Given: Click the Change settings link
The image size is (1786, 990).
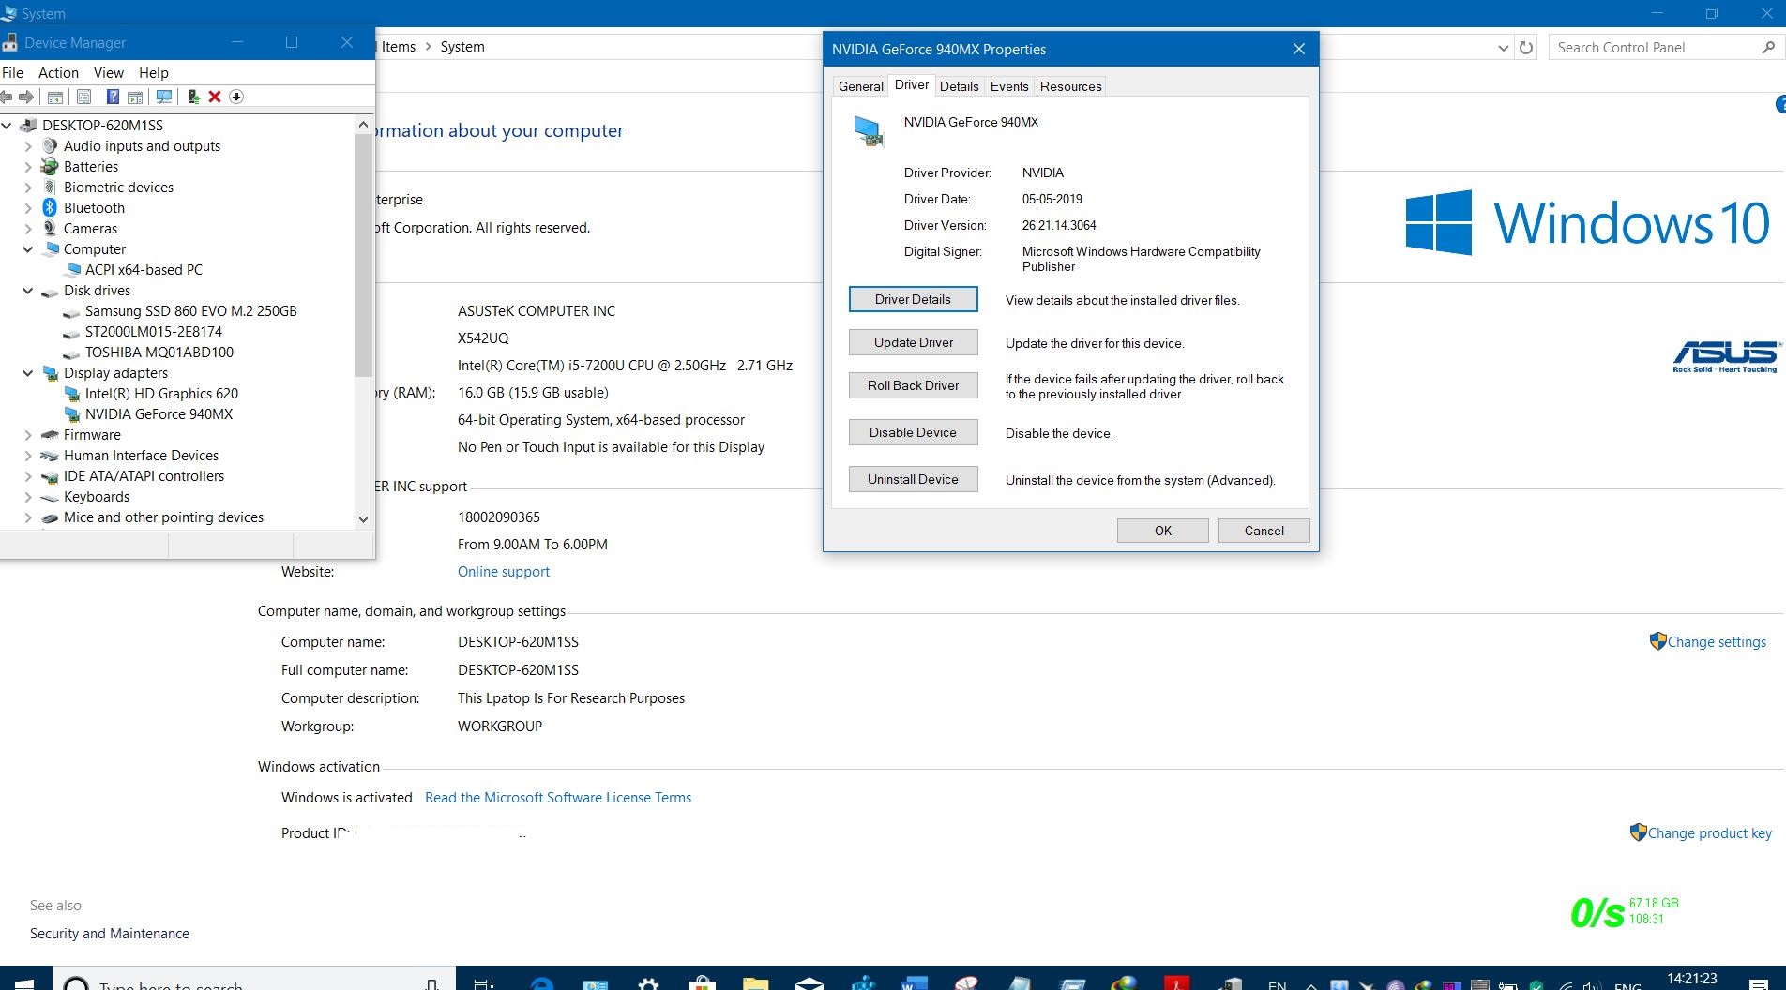Looking at the screenshot, I should [x=1717, y=642].
